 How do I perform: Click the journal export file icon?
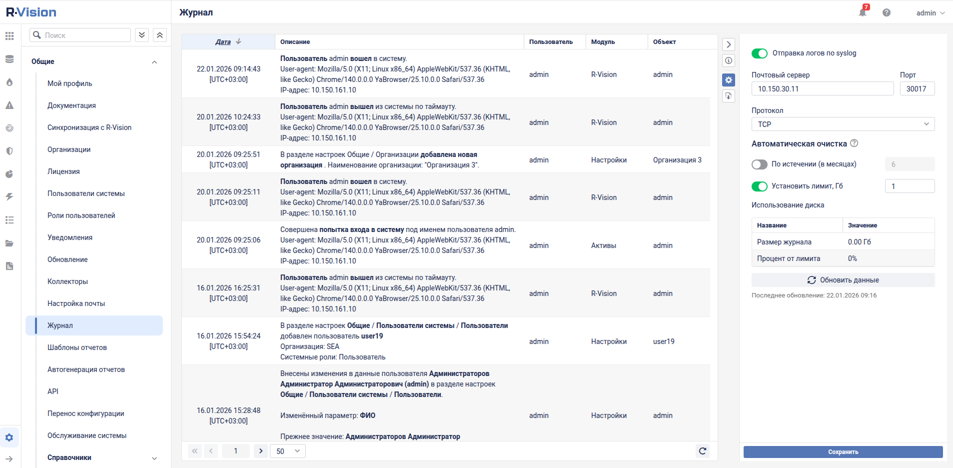coord(729,96)
